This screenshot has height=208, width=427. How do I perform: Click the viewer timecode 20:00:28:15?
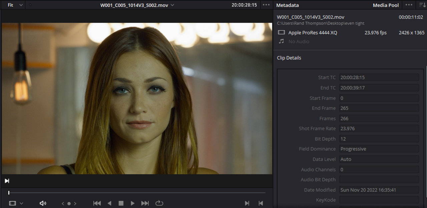244,5
